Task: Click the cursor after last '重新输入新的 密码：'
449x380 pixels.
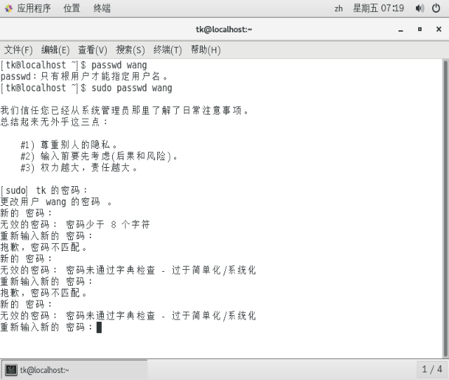Action: [x=99, y=327]
